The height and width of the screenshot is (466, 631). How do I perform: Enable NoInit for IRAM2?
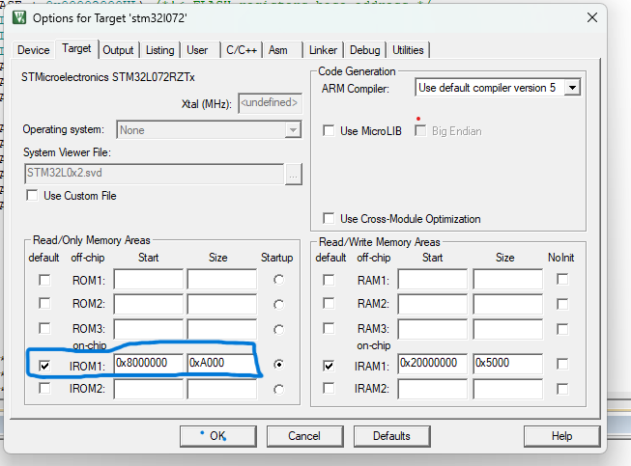pos(562,389)
